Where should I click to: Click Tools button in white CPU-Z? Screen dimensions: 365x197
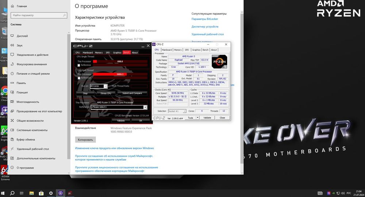click(x=191, y=118)
